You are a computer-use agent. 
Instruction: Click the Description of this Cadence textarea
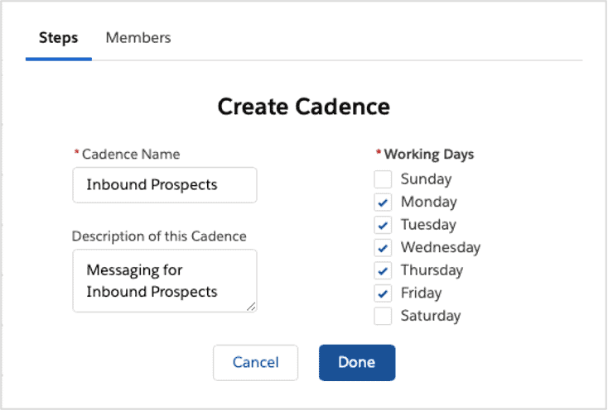point(165,281)
